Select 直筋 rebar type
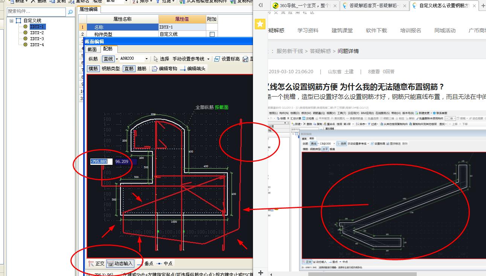 129,69
